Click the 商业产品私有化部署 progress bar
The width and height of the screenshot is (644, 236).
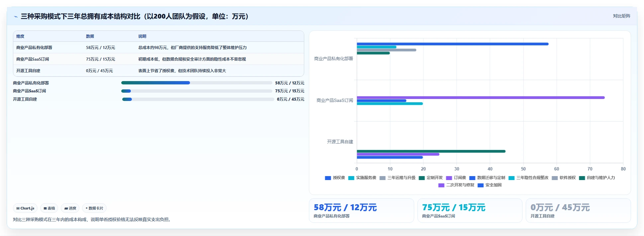tap(197, 83)
